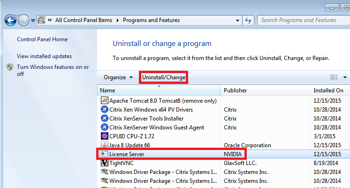Open the Control Panel Home link
Viewport: 350px width, 188px height.
(x=42, y=39)
